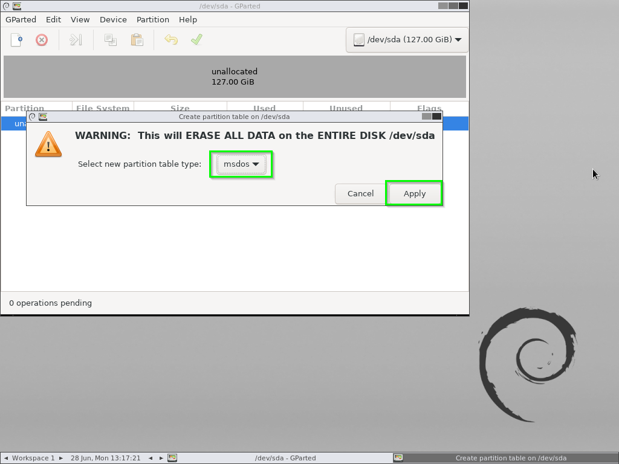The width and height of the screenshot is (619, 464).
Task: Click the Unused column header
Action: [x=346, y=108]
